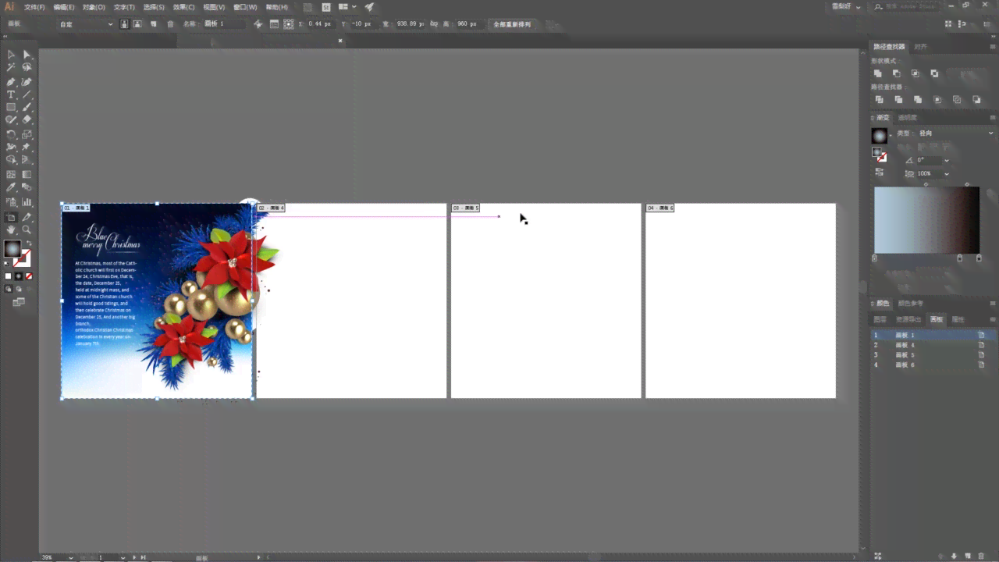This screenshot has width=999, height=562.
Task: Select the Perspective Grid tool
Action: click(27, 160)
